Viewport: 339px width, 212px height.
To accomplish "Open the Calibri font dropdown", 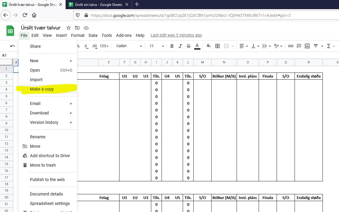I will [129, 46].
